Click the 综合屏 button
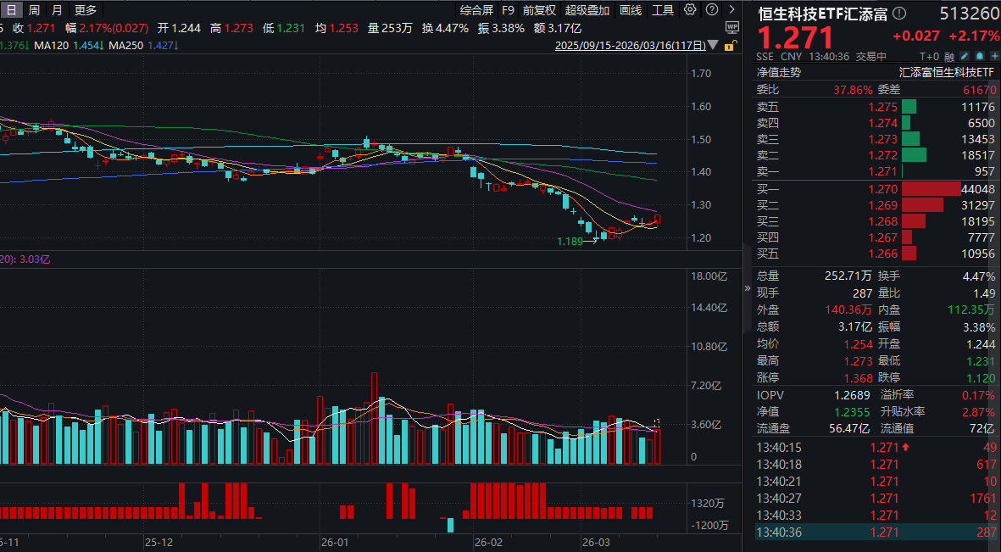This screenshot has height=552, width=1001. pos(476,10)
